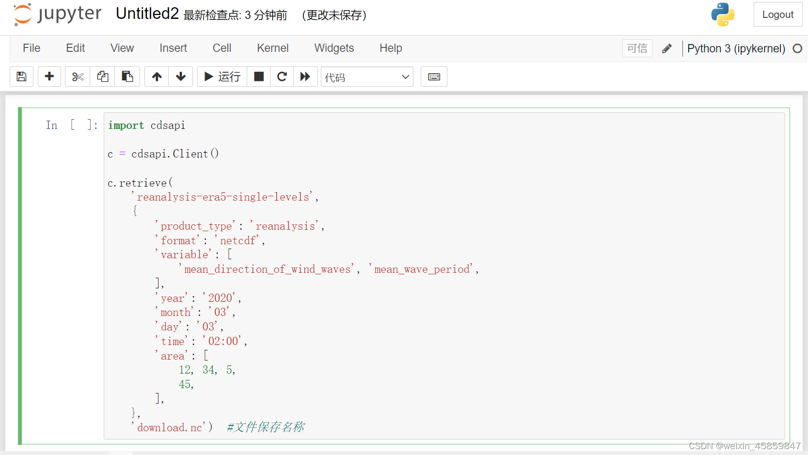Click the Logout button
Image resolution: width=808 pixels, height=455 pixels.
(777, 14)
